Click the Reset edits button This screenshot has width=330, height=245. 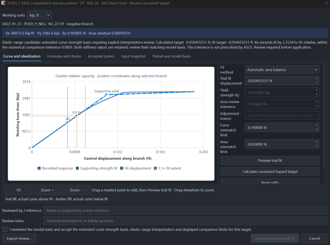270,181
